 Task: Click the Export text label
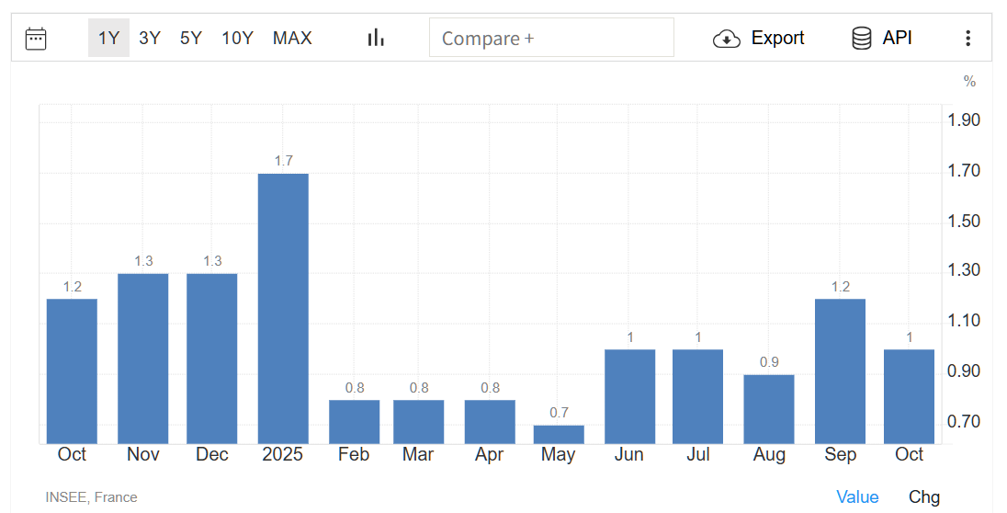point(777,38)
